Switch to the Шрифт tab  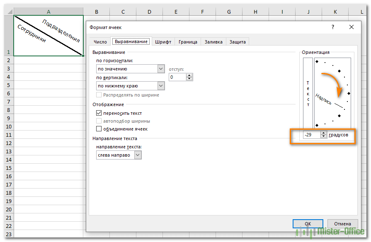pyautogui.click(x=163, y=42)
